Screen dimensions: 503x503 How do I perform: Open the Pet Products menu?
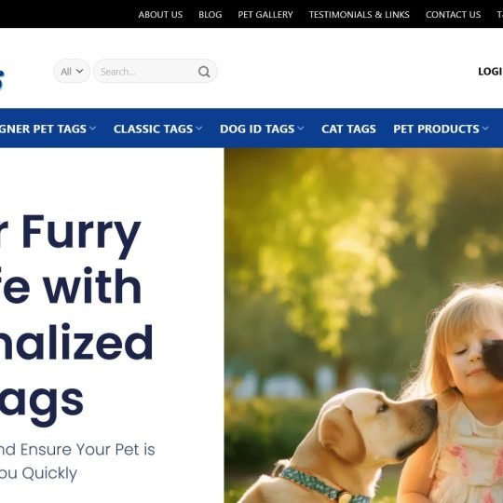(x=436, y=129)
